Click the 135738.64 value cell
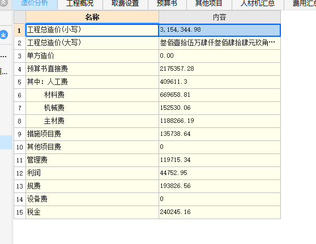316x244 pixels. (x=220, y=134)
